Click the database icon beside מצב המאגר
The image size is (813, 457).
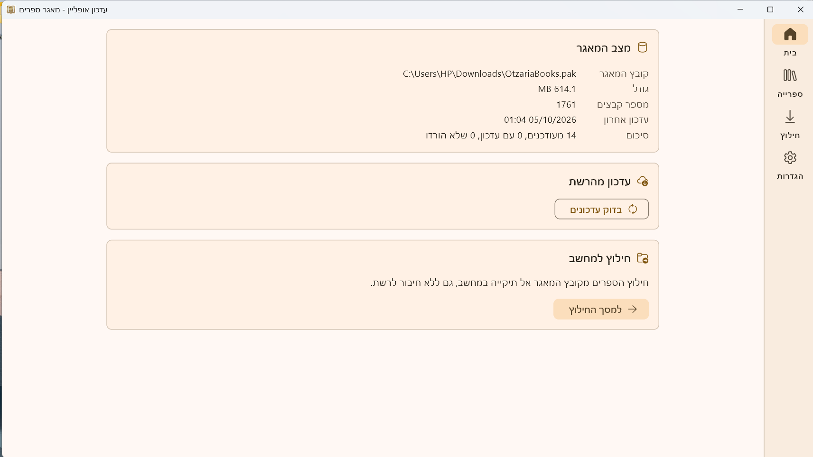click(642, 47)
